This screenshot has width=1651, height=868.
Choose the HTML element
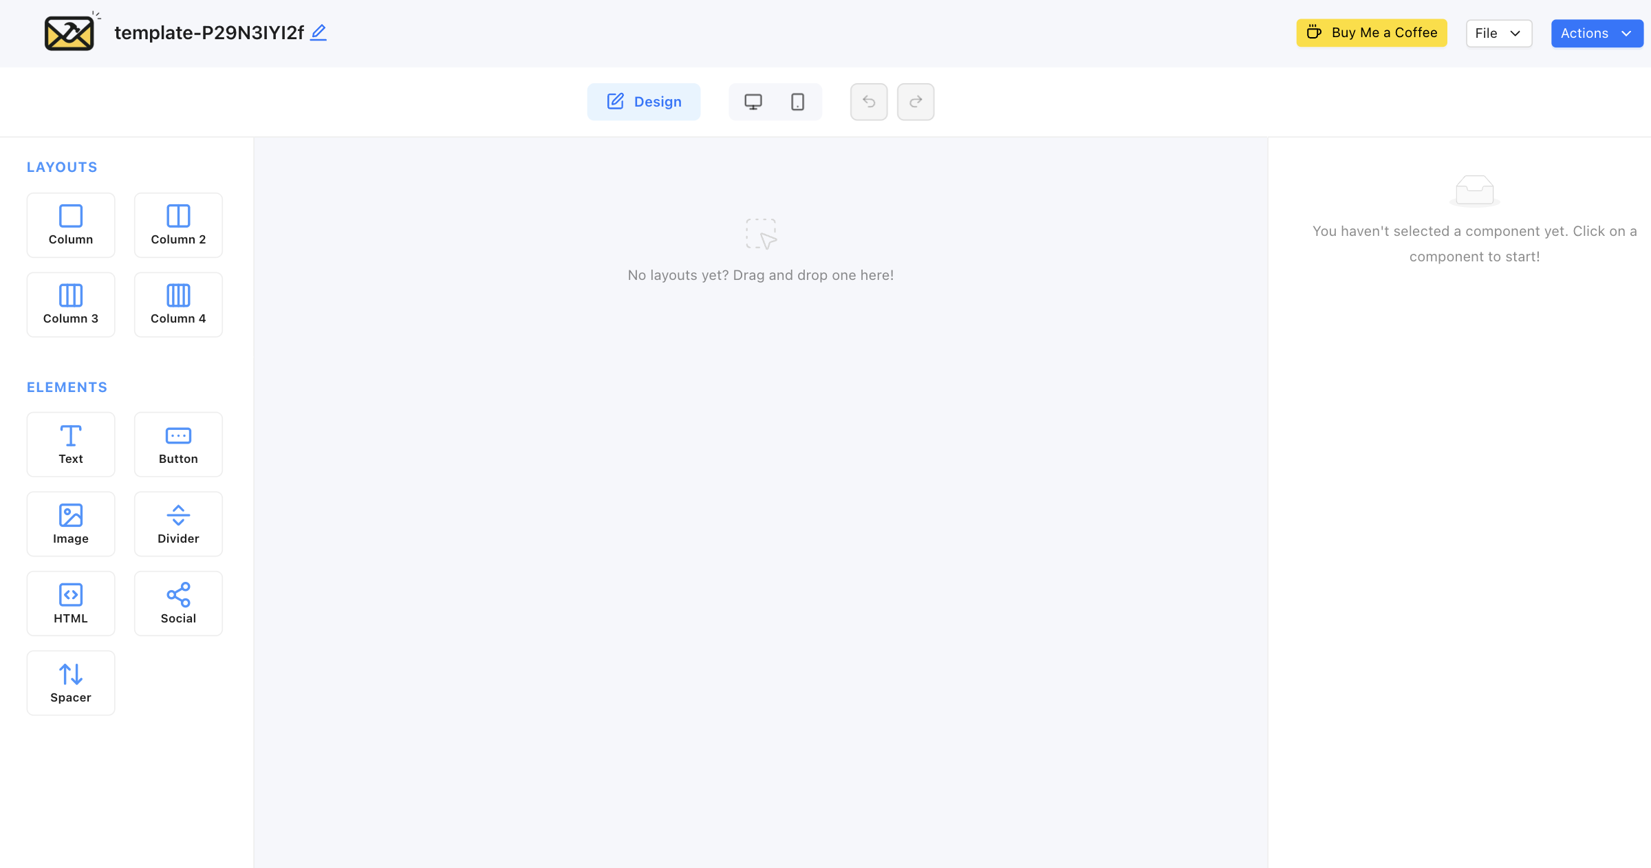(71, 603)
